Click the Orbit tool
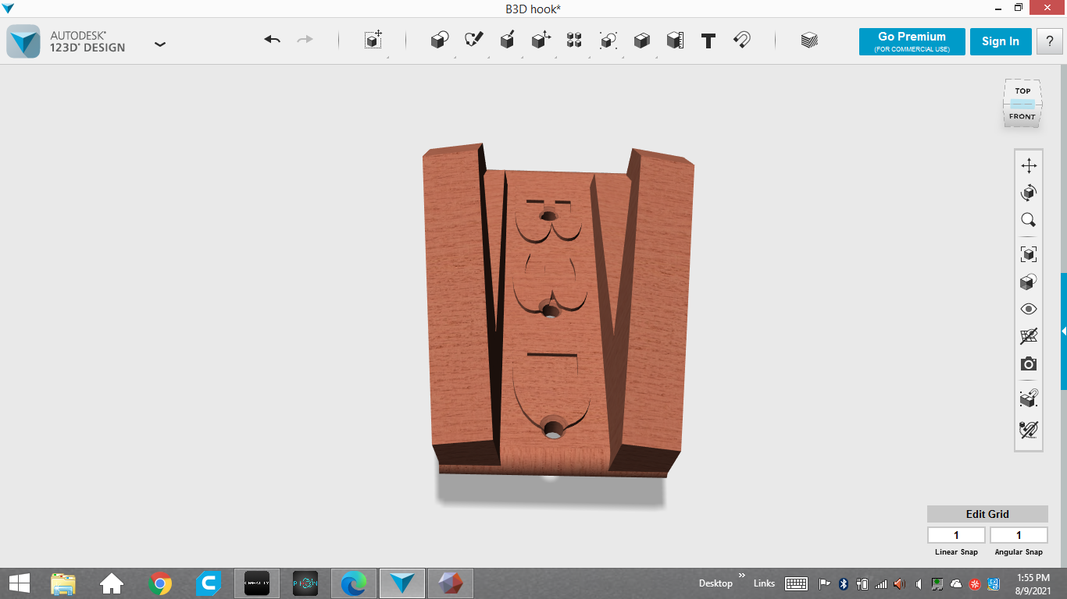Screen dimensions: 1067x599 1029,193
